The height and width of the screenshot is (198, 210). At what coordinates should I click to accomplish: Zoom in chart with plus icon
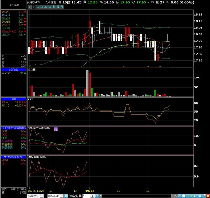(192, 196)
